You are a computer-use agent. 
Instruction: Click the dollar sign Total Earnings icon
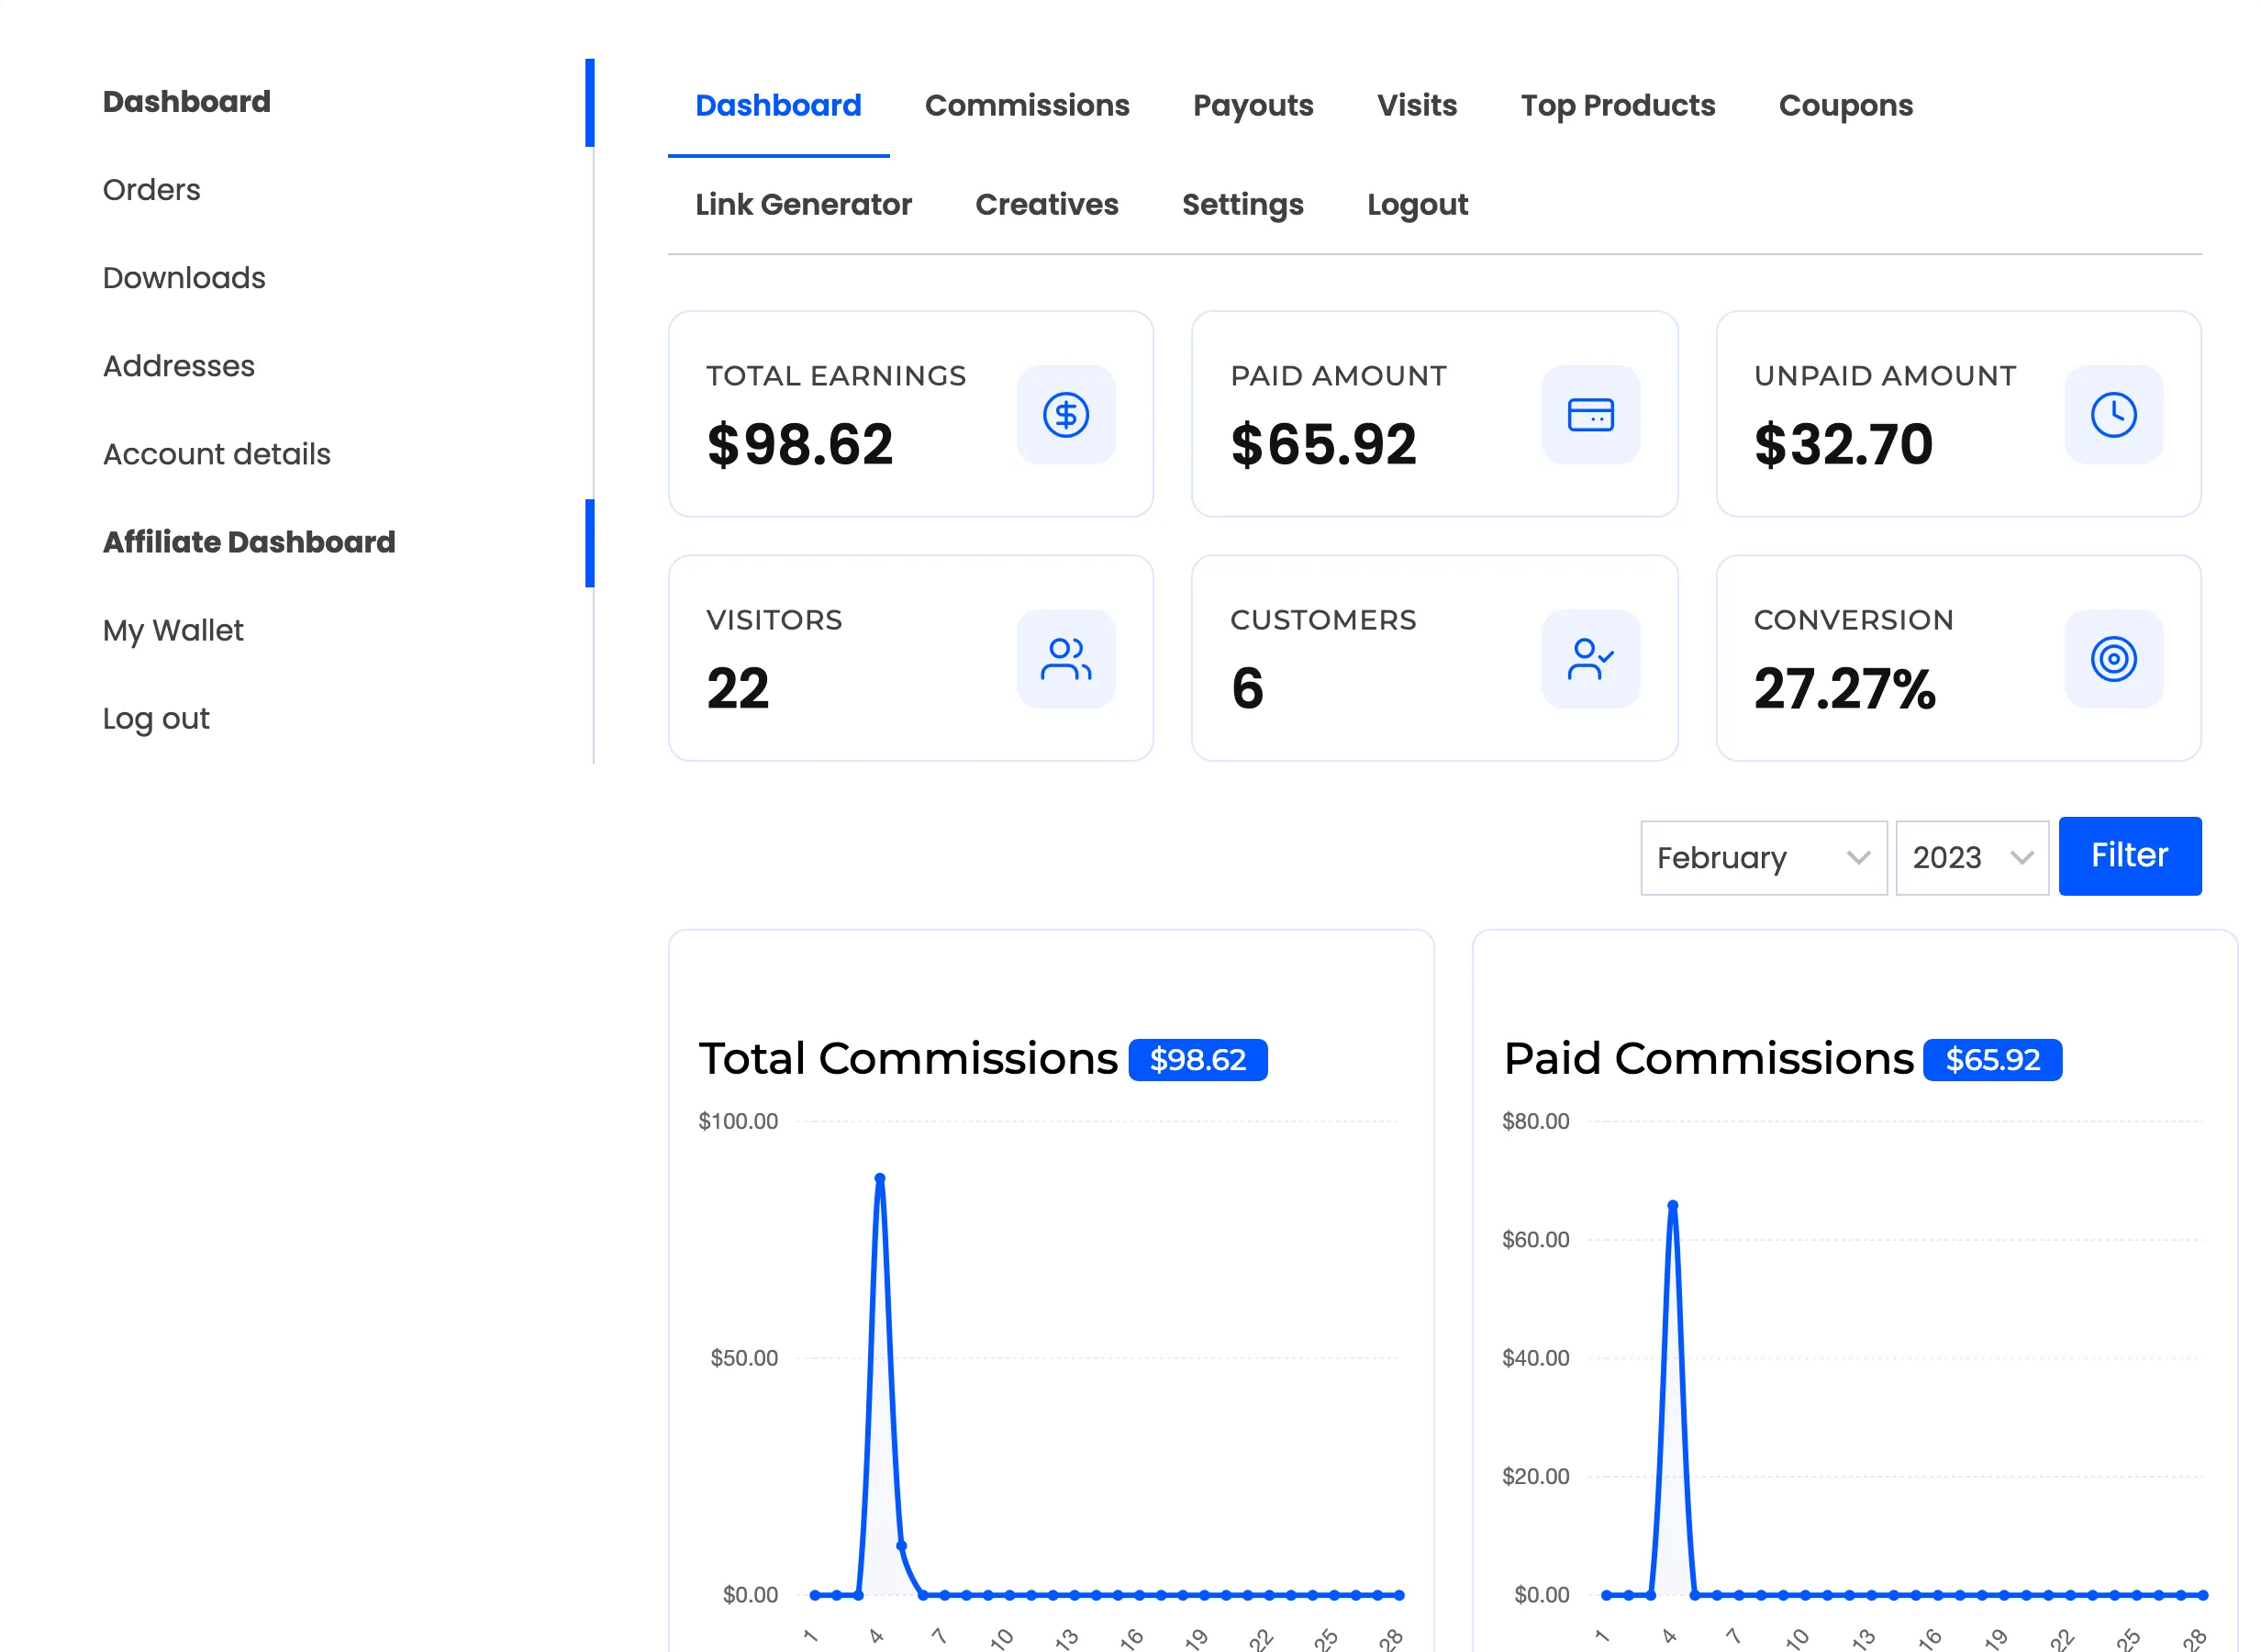pos(1065,415)
